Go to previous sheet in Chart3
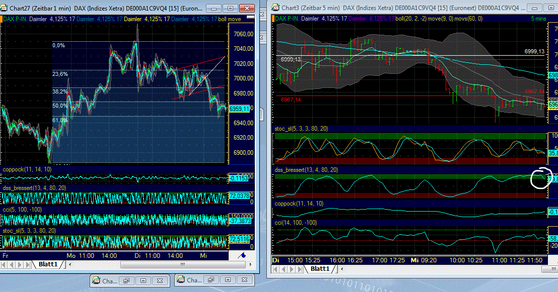Screen dimensions: 558x292 click(284, 269)
